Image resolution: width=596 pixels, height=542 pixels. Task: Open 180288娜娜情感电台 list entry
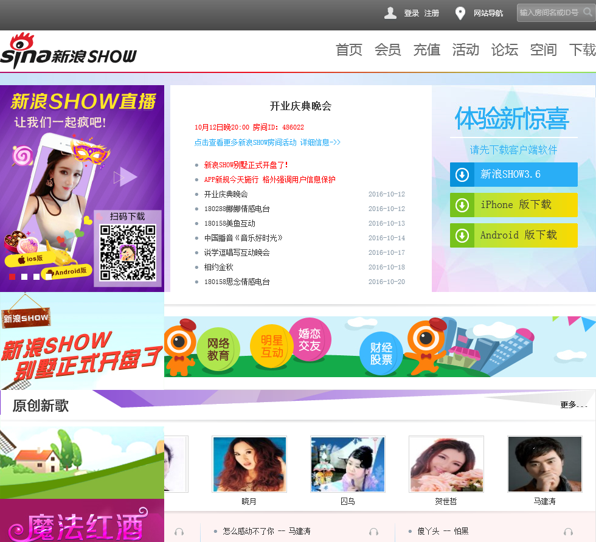[x=237, y=209]
